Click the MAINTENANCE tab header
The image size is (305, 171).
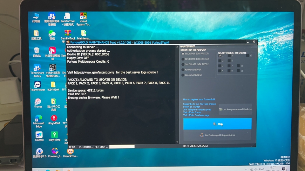tap(187, 47)
